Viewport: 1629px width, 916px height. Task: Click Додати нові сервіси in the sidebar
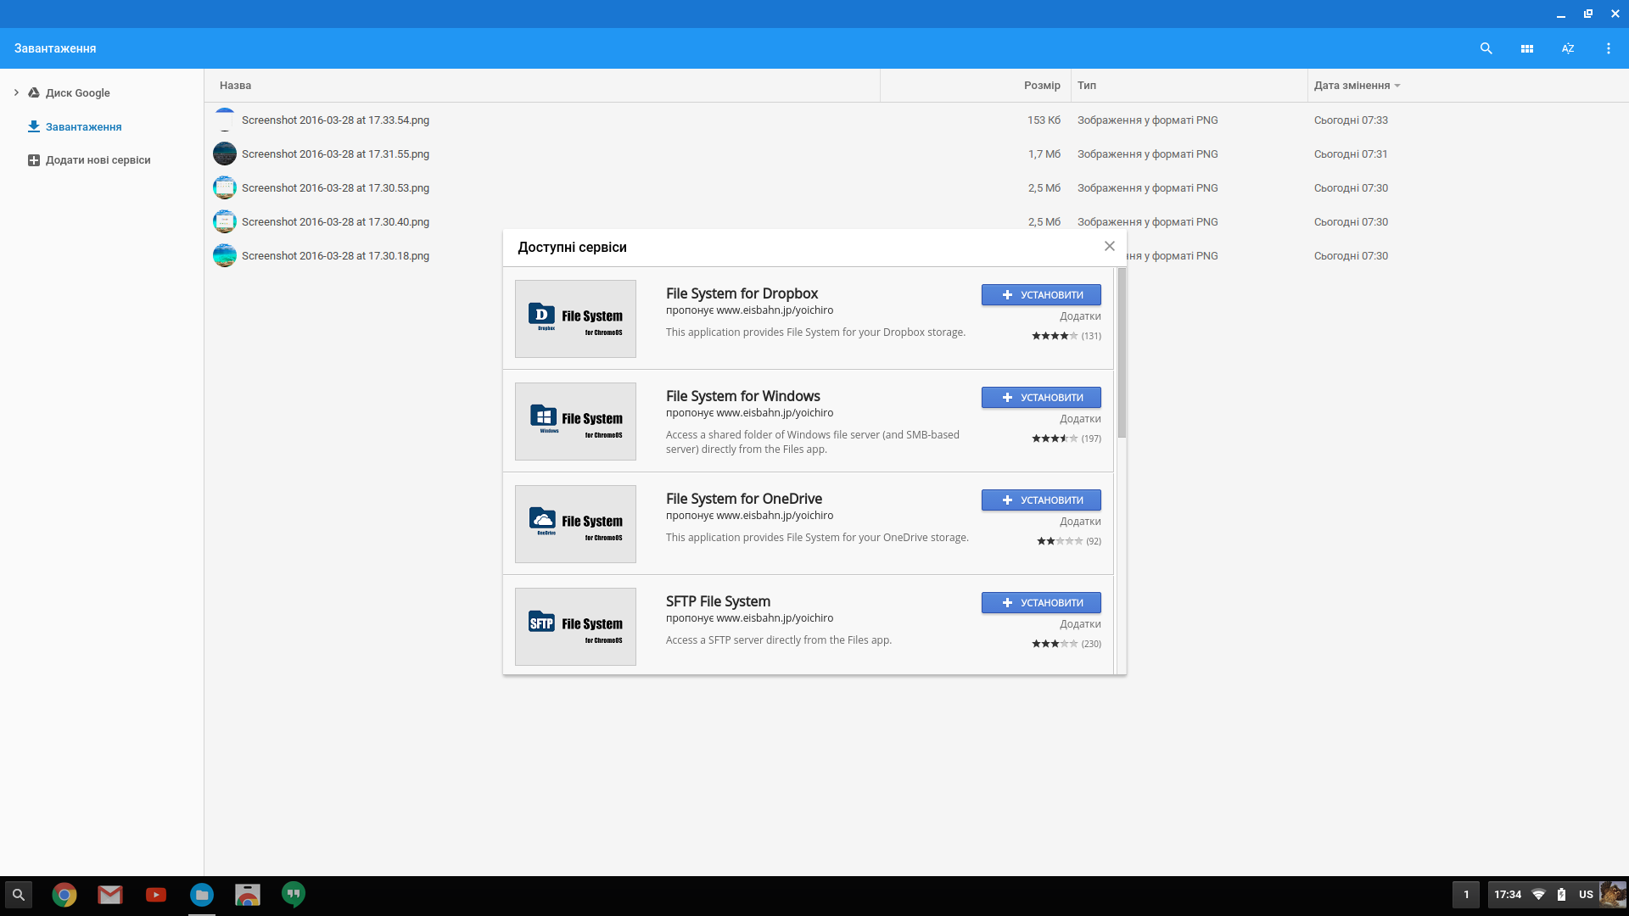coord(98,160)
